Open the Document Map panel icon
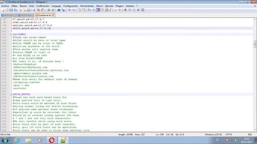257x144 pixels. pos(106,10)
